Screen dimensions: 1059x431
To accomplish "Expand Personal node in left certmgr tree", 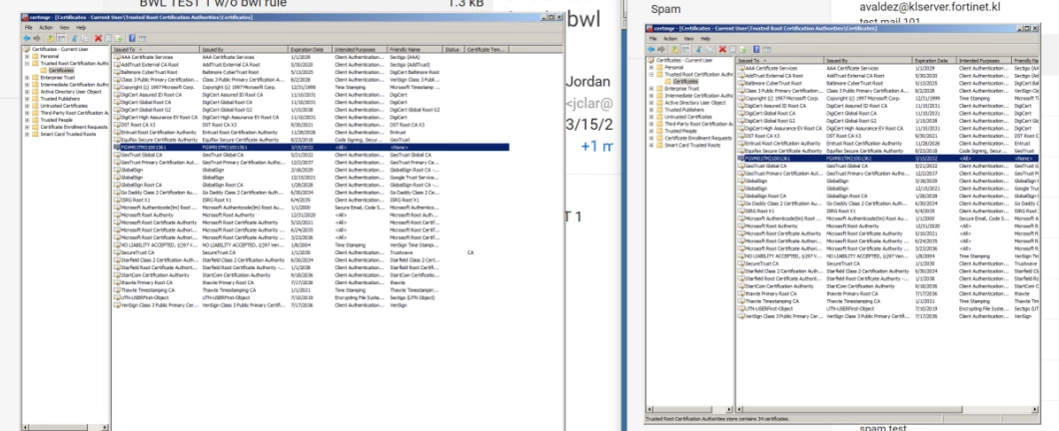I will coord(27,56).
